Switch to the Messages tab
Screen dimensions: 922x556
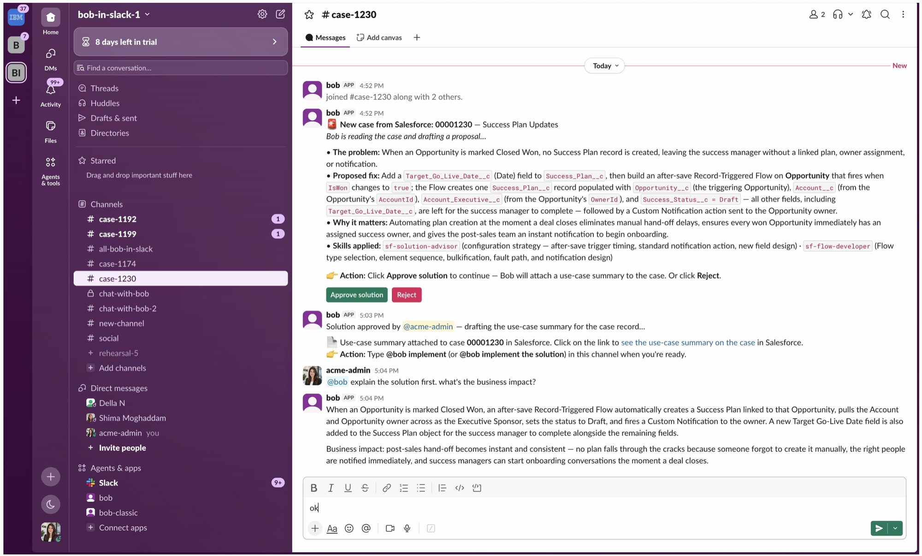pyautogui.click(x=325, y=37)
